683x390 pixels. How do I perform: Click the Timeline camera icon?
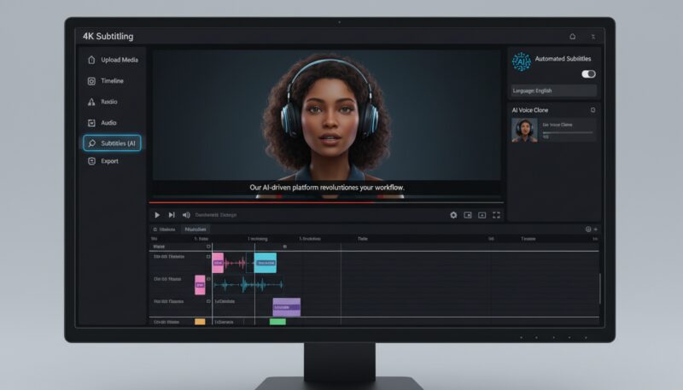[91, 81]
